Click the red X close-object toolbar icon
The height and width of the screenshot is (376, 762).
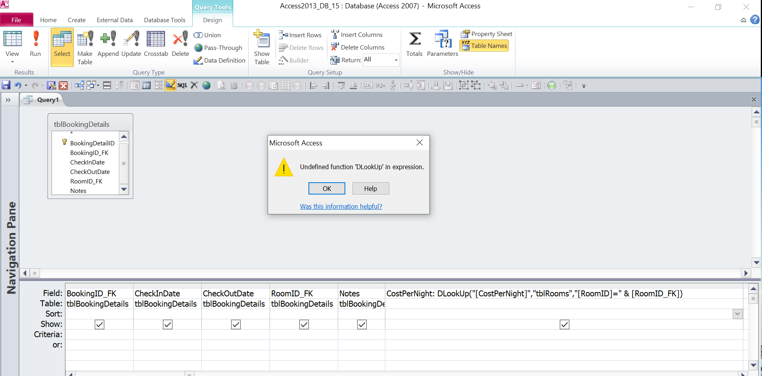coord(63,85)
